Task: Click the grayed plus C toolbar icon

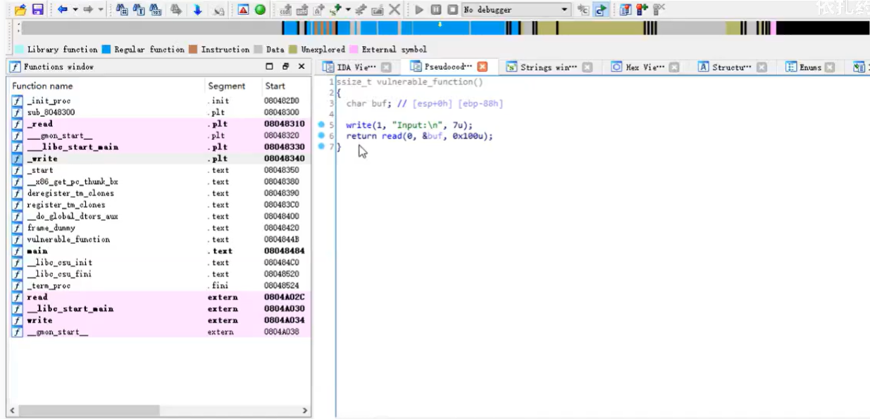Action: tap(583, 10)
